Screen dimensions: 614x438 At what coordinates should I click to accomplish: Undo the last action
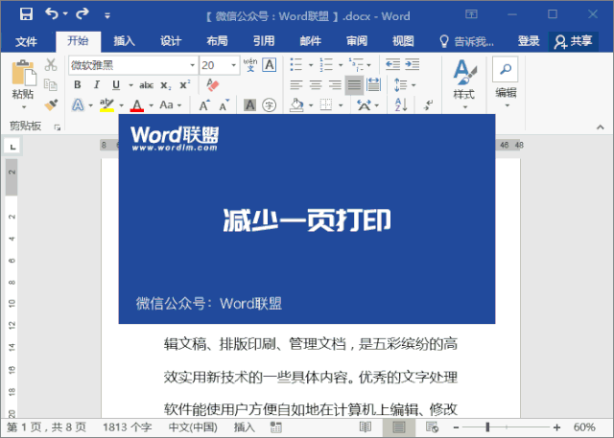[52, 13]
